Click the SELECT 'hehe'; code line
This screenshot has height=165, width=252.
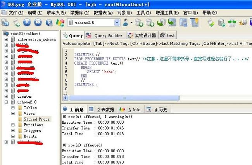coord(102,72)
